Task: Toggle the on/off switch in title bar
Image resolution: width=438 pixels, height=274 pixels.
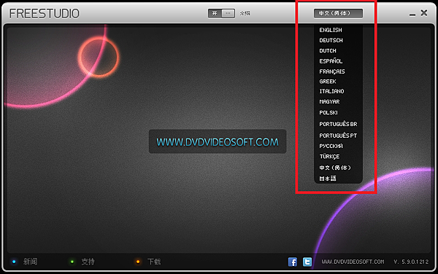Action: (221, 13)
